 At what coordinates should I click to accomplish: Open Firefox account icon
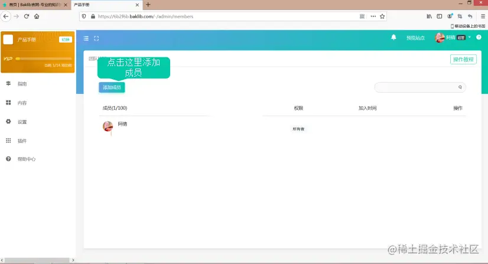pyautogui.click(x=450, y=16)
